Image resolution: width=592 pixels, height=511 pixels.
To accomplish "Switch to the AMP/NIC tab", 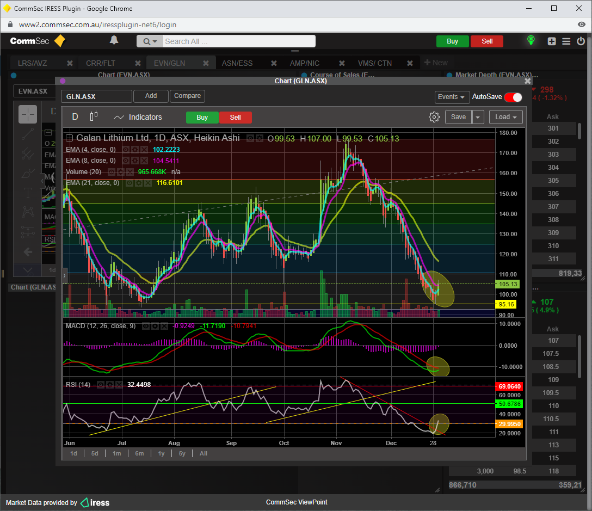I will (x=305, y=63).
